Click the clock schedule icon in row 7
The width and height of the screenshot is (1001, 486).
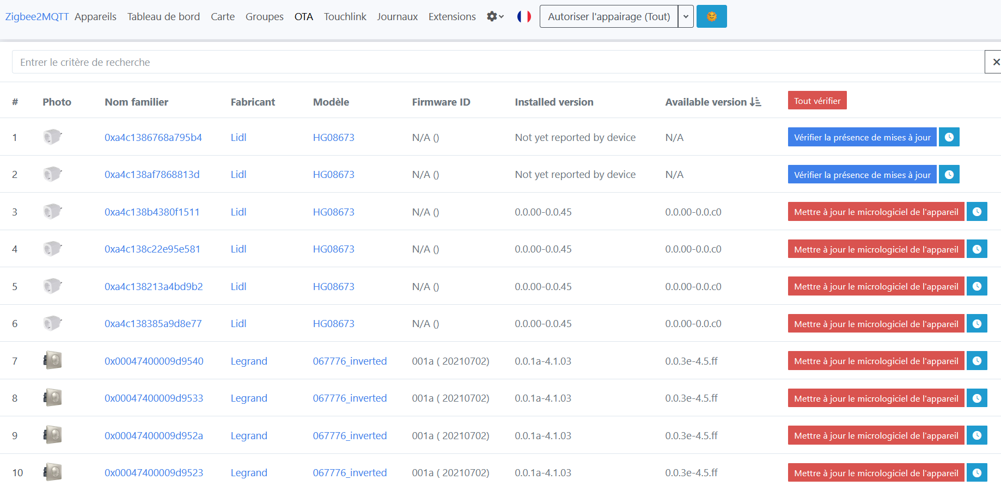click(x=976, y=361)
